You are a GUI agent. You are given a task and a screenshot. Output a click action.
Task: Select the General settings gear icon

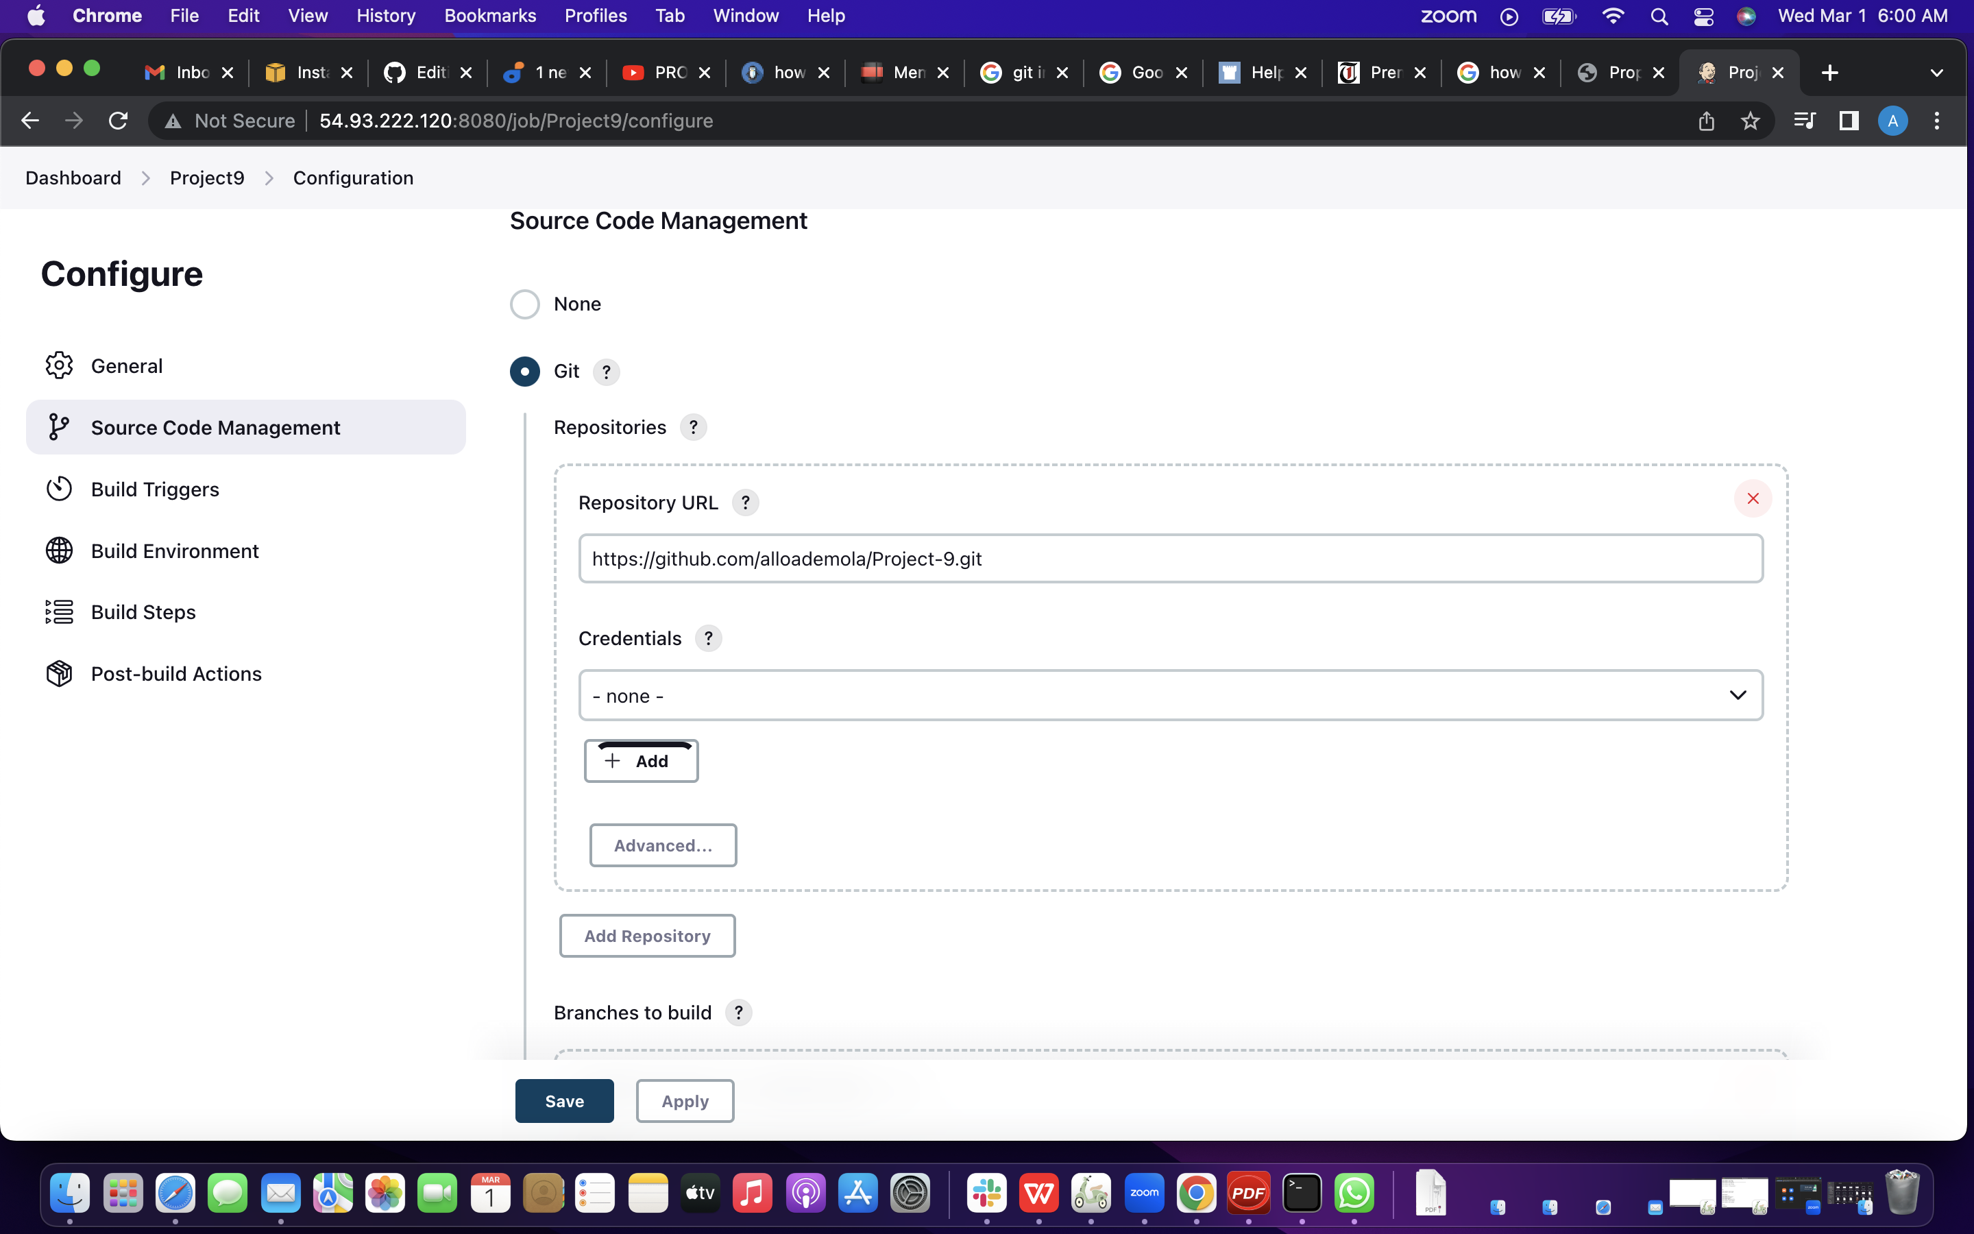click(x=58, y=365)
